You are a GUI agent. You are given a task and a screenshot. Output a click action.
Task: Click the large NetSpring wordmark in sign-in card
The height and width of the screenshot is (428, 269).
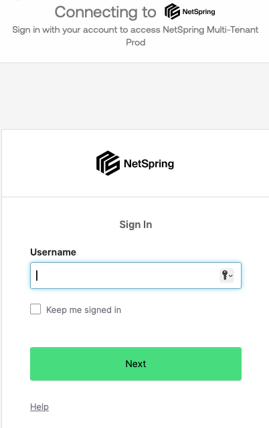(x=149, y=164)
